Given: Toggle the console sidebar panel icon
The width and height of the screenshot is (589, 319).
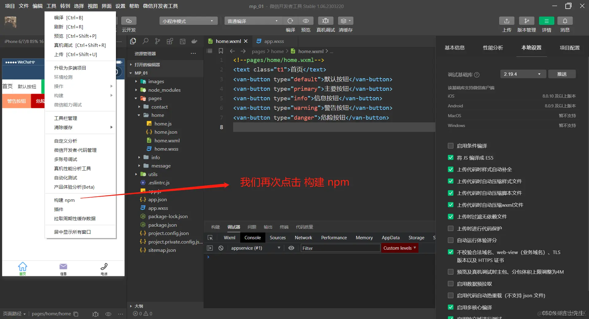Looking at the screenshot, I should [210, 248].
